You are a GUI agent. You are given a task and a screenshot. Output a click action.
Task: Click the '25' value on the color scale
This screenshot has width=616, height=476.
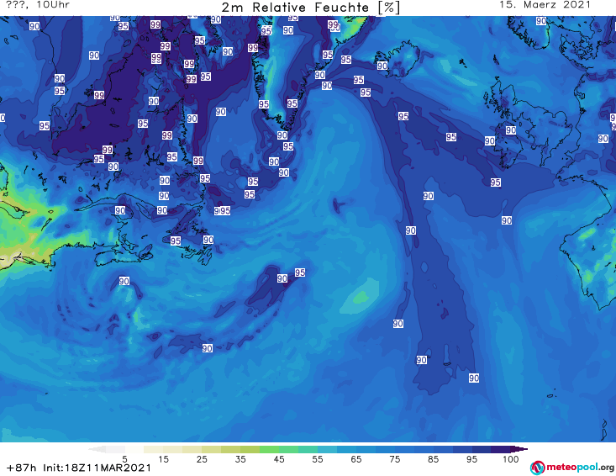(202, 459)
